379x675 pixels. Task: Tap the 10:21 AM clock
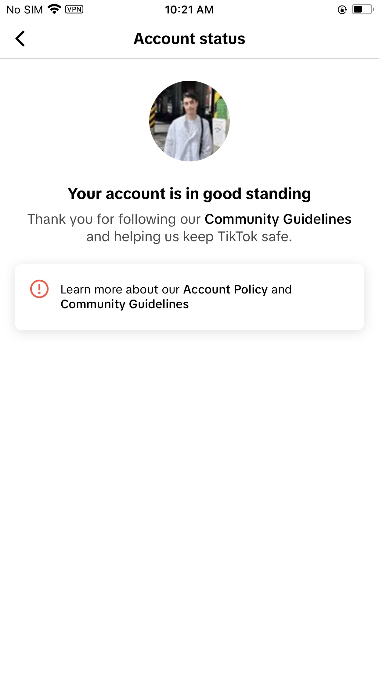189,10
